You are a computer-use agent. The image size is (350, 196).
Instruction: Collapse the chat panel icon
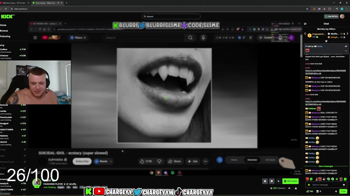(305, 24)
